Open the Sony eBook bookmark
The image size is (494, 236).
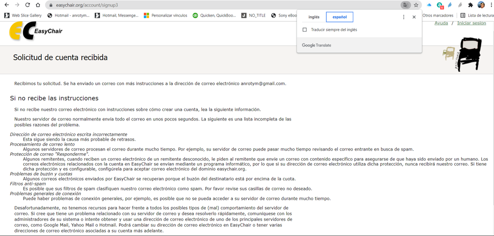click(x=284, y=15)
